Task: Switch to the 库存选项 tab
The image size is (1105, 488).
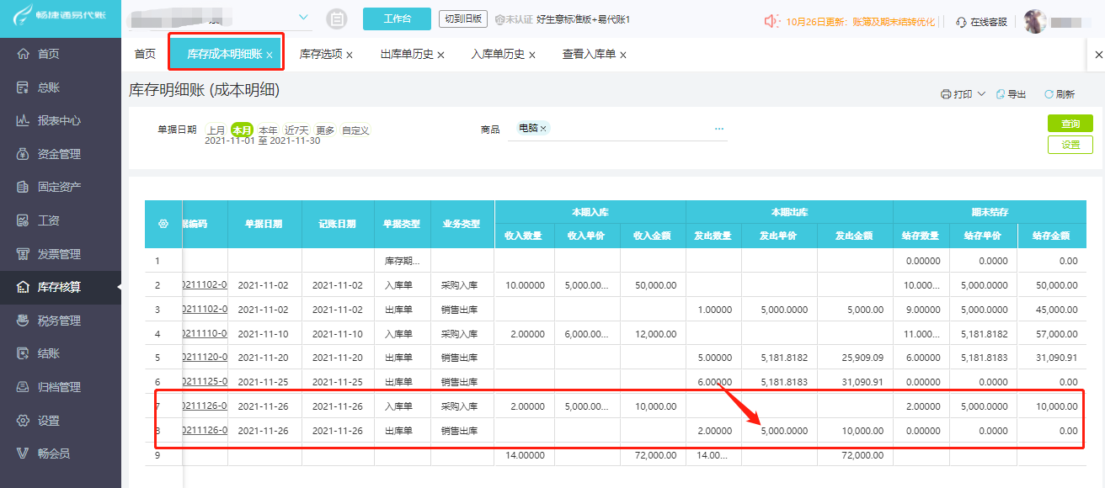Action: point(321,55)
